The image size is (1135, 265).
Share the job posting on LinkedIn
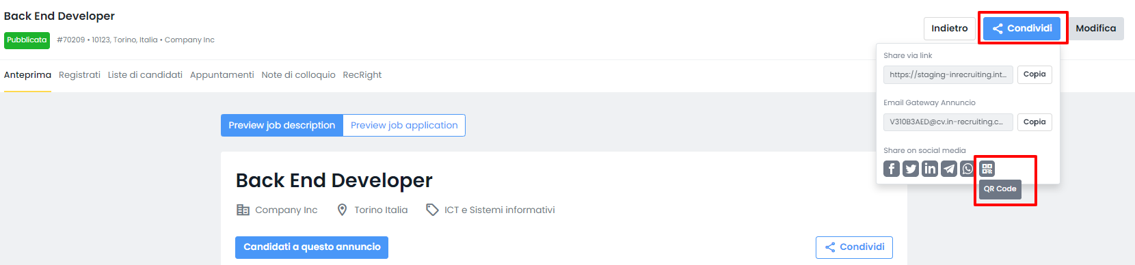930,169
